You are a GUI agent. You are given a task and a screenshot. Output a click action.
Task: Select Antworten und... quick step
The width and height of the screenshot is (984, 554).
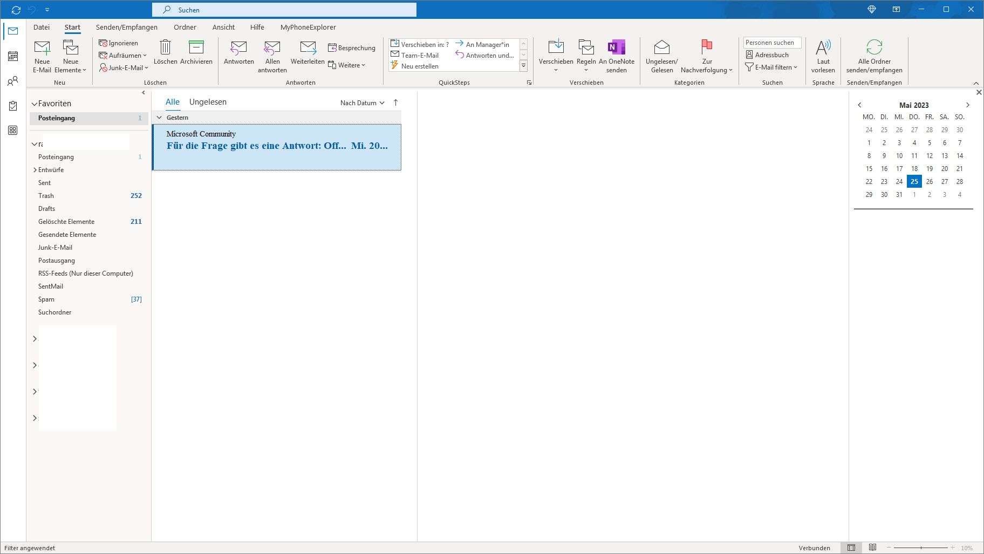[484, 55]
